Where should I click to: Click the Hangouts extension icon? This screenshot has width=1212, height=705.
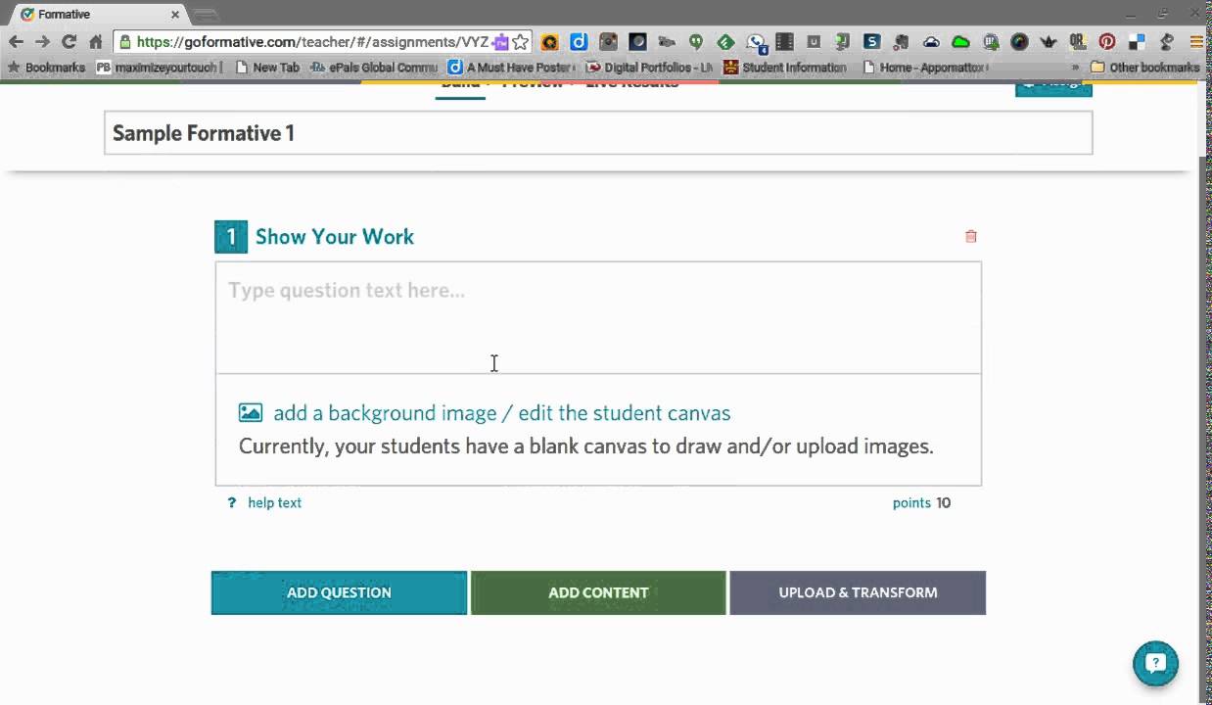click(x=696, y=42)
